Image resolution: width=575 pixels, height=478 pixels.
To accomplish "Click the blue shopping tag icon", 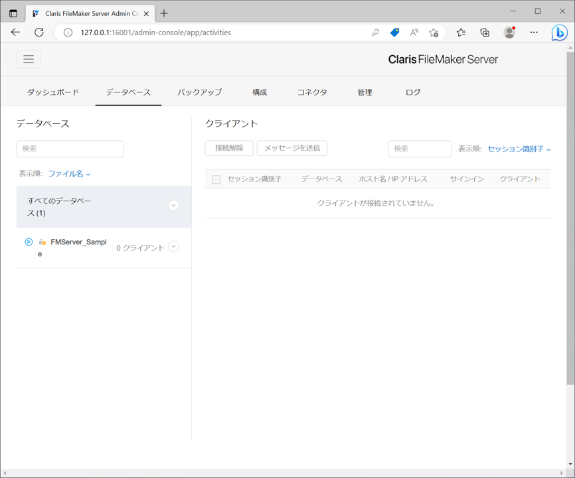I will click(394, 33).
